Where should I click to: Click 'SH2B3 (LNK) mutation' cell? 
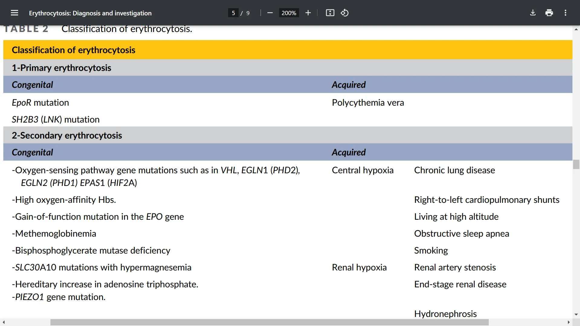pyautogui.click(x=56, y=120)
